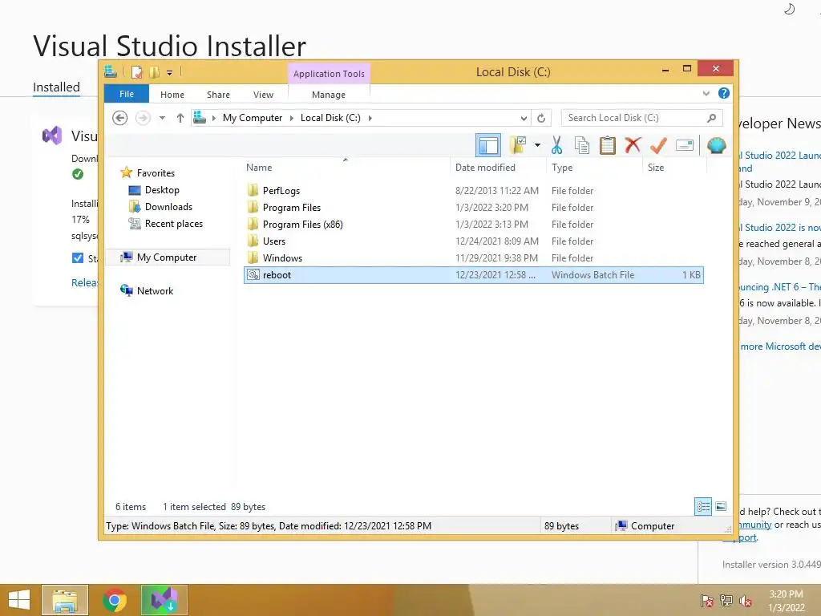The image size is (821, 616).
Task: Click the muted volume tray icon
Action: tap(746, 601)
